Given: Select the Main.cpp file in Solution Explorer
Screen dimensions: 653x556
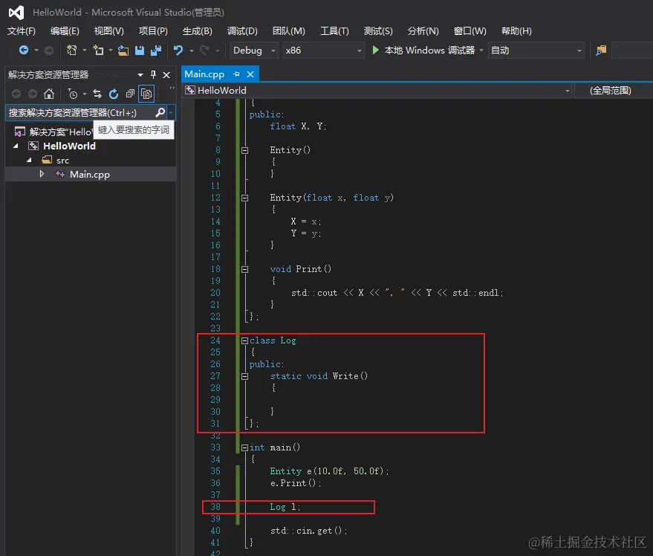Looking at the screenshot, I should click(x=91, y=174).
